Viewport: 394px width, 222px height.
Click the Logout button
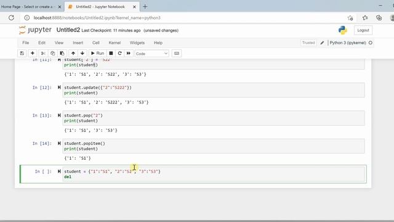(x=363, y=30)
